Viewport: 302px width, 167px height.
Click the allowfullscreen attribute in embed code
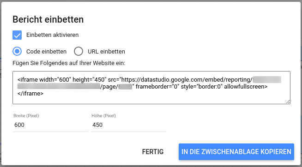pyautogui.click(x=246, y=87)
